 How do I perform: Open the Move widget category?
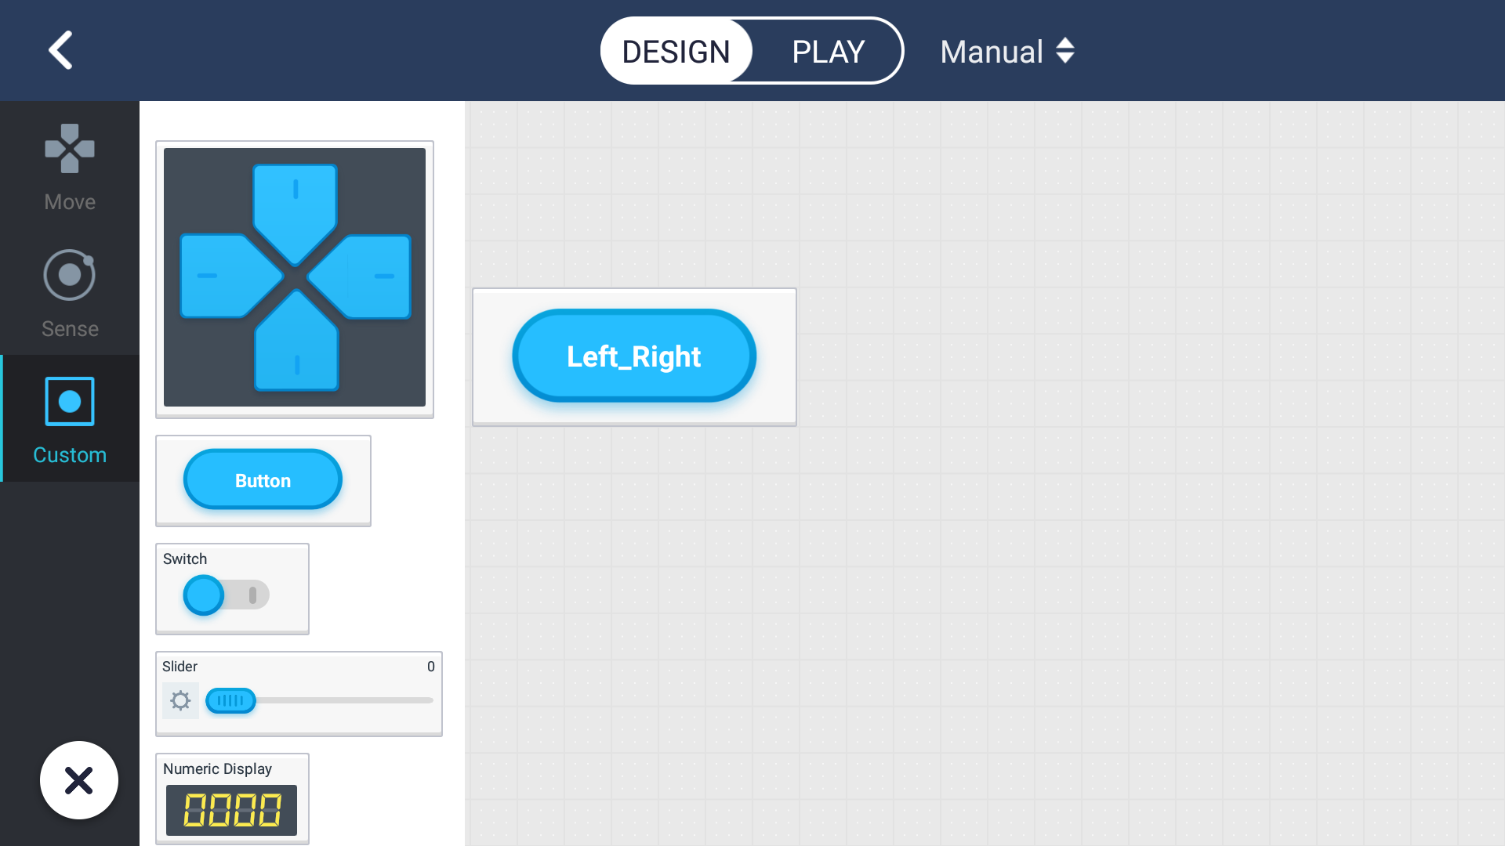[x=70, y=168]
